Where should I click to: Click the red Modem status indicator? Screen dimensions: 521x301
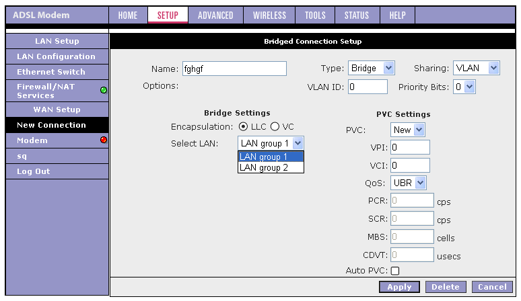point(104,140)
